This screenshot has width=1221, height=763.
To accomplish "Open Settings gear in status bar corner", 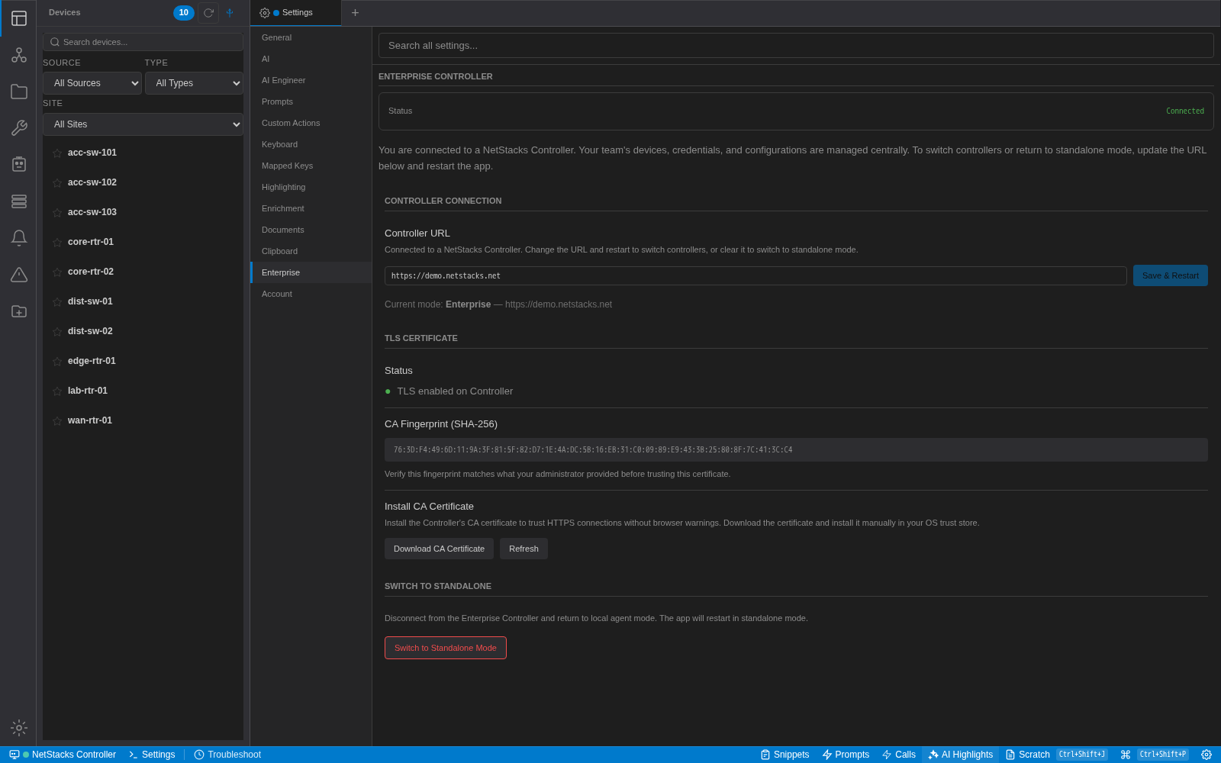I will click(1207, 755).
